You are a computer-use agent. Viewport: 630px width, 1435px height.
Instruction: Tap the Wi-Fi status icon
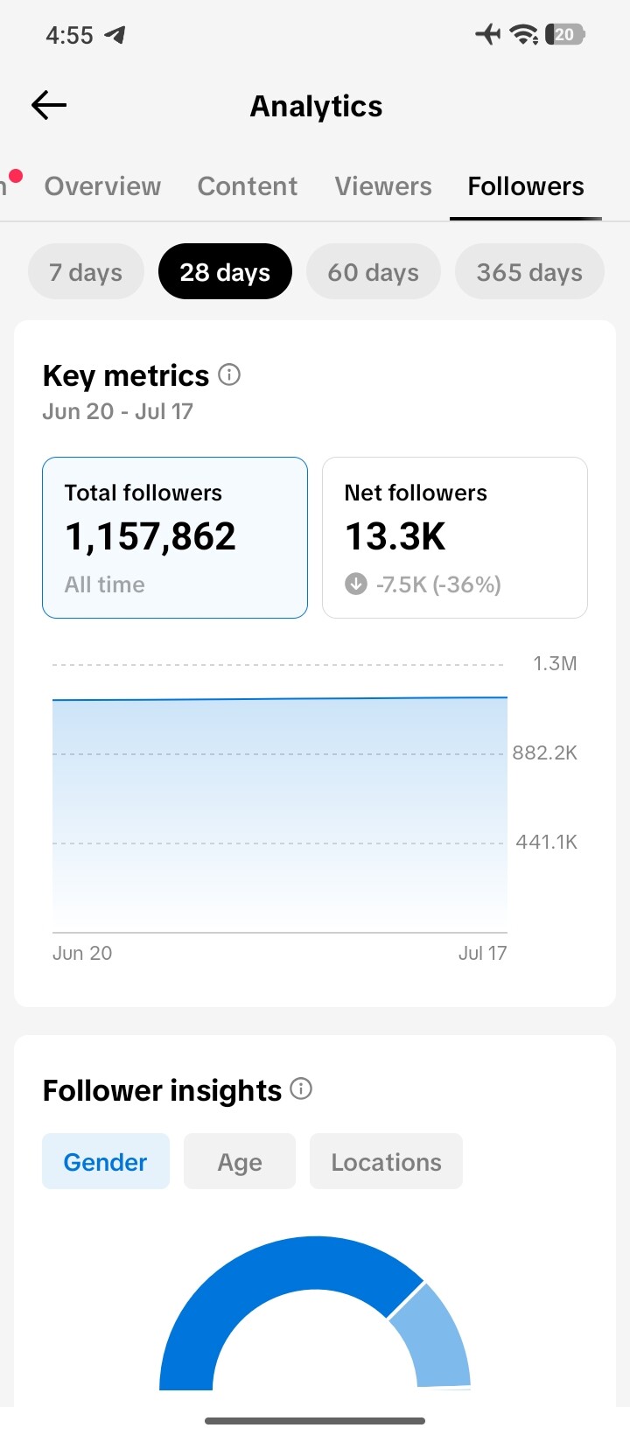(523, 35)
